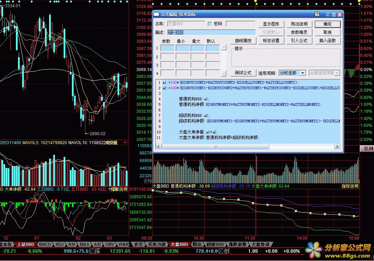Click row 1 最大 value cell
The image size is (374, 261).
pyautogui.click(x=198, y=48)
